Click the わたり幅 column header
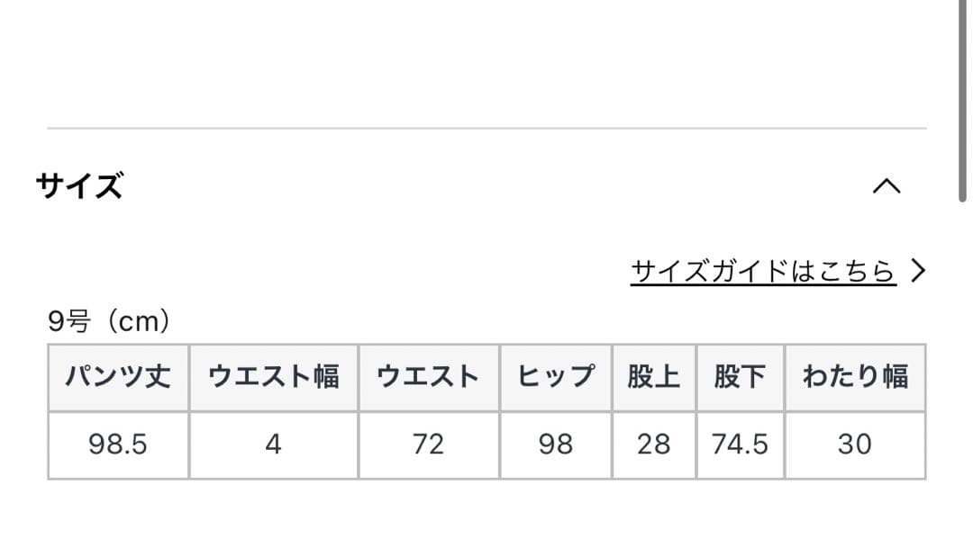973x557 pixels. (855, 377)
